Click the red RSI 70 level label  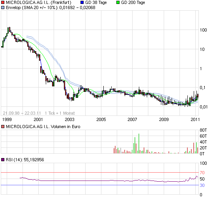(202, 173)
